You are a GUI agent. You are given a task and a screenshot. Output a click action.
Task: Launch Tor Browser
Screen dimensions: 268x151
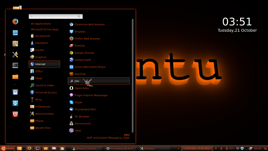99,116
